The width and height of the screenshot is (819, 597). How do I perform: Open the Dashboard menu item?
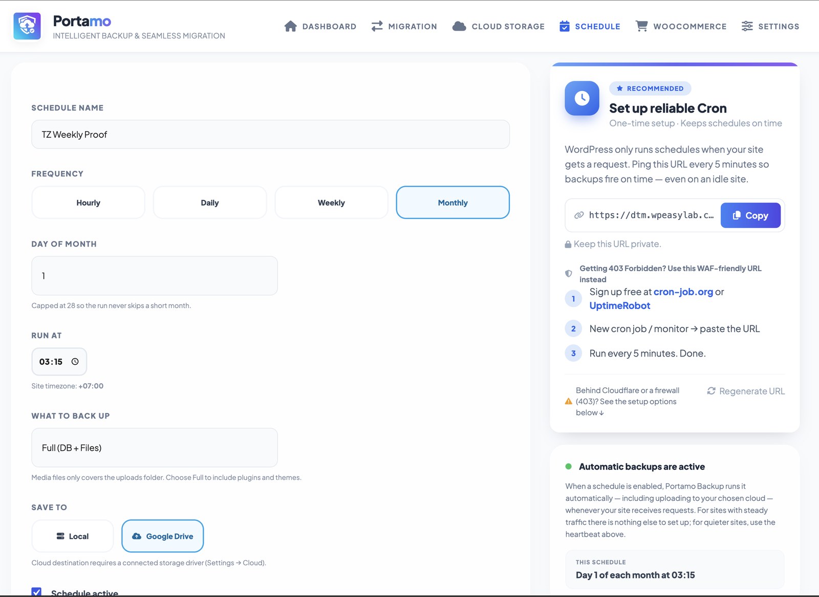pos(320,26)
